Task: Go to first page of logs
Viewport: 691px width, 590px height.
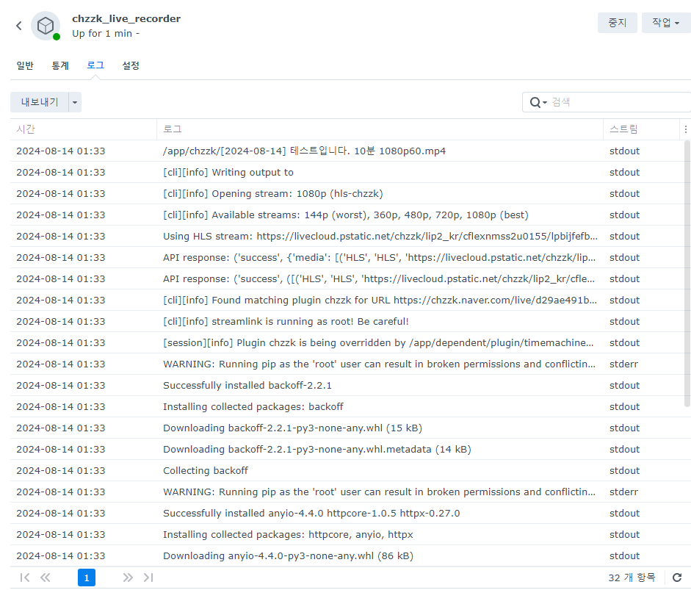Action: click(25, 578)
